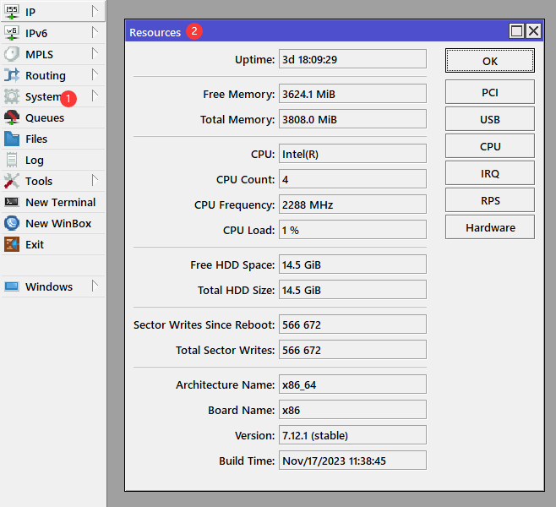
Task: Click the Uptime value field
Action: coord(352,59)
